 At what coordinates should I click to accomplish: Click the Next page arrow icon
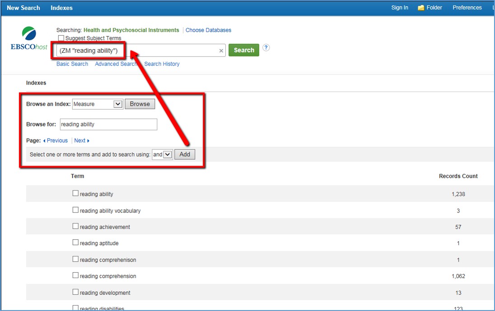click(x=88, y=141)
